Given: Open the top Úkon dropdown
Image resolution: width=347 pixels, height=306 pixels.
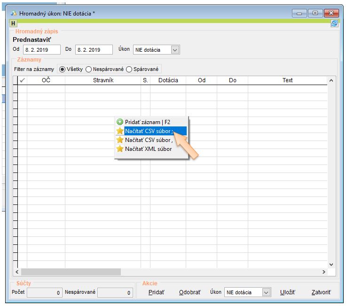Looking at the screenshot, I should [x=175, y=49].
